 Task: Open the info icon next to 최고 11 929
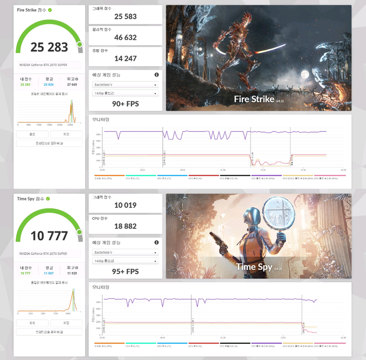[x=77, y=268]
